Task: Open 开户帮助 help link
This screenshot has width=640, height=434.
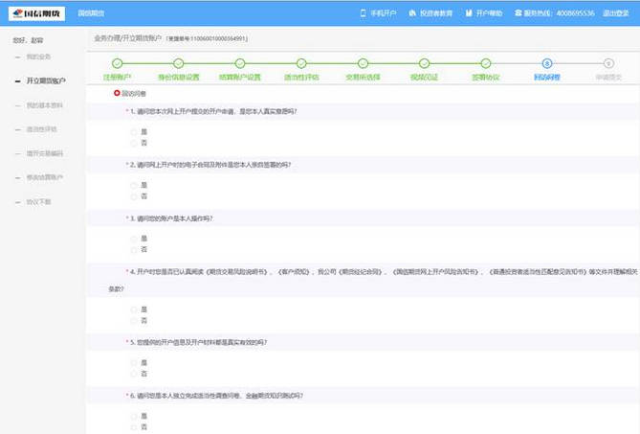Action: point(484,13)
